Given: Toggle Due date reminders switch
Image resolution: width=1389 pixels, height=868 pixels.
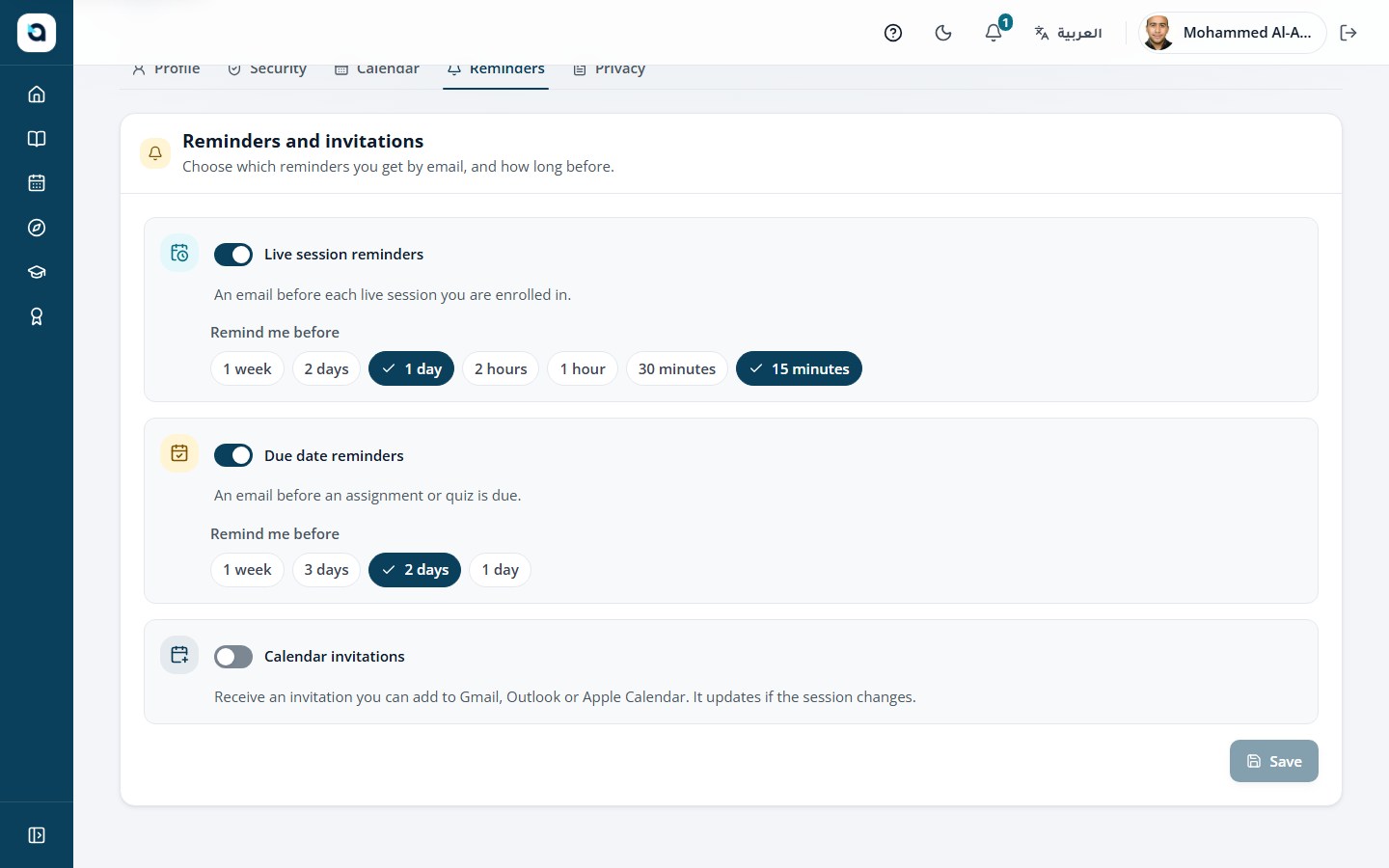Looking at the screenshot, I should 233,455.
